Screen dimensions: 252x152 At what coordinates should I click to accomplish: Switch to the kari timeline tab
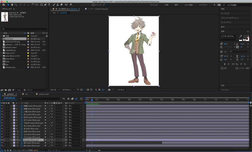[x=27, y=94]
